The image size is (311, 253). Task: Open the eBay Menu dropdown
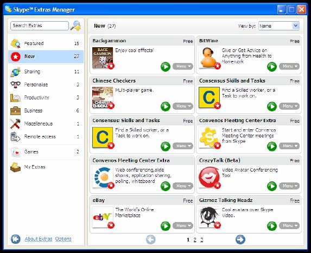point(183,226)
